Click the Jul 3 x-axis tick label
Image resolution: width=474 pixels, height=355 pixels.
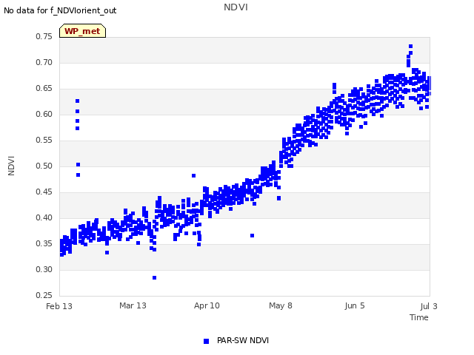(429, 306)
